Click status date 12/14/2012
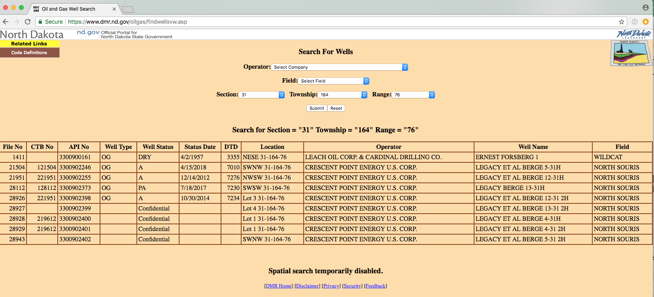The image size is (654, 297). pyautogui.click(x=195, y=178)
